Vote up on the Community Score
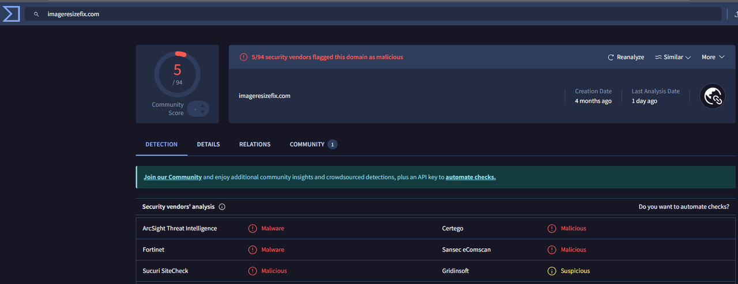Viewport: 738px width, 284px height. pos(202,106)
